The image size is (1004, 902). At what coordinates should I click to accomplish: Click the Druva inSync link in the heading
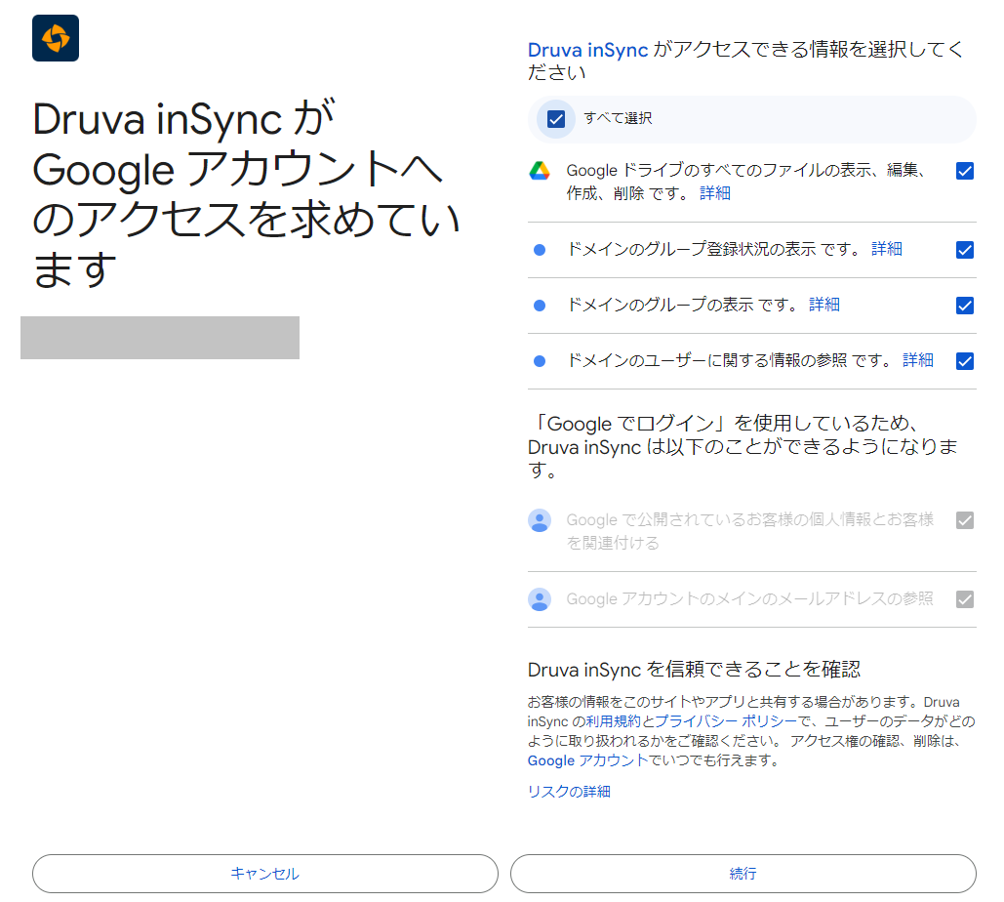pos(587,50)
